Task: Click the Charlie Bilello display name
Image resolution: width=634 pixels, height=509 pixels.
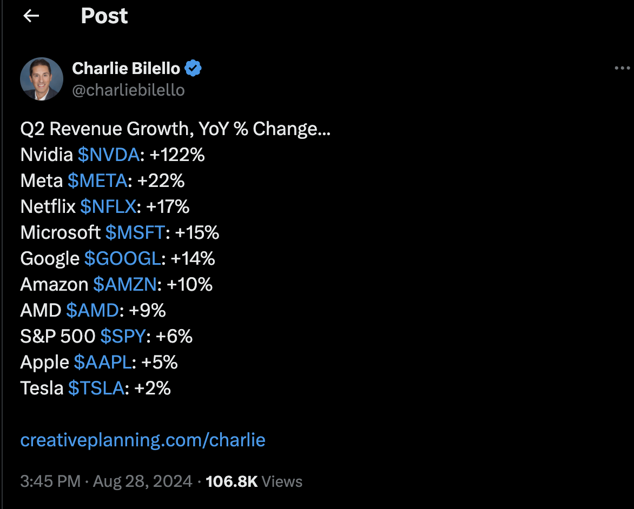Action: pos(126,69)
